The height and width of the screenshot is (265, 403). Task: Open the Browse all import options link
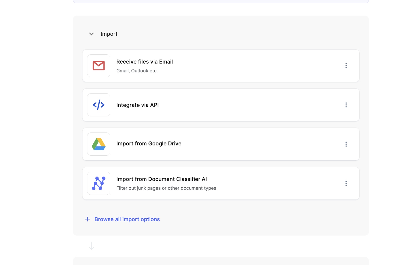(x=127, y=219)
